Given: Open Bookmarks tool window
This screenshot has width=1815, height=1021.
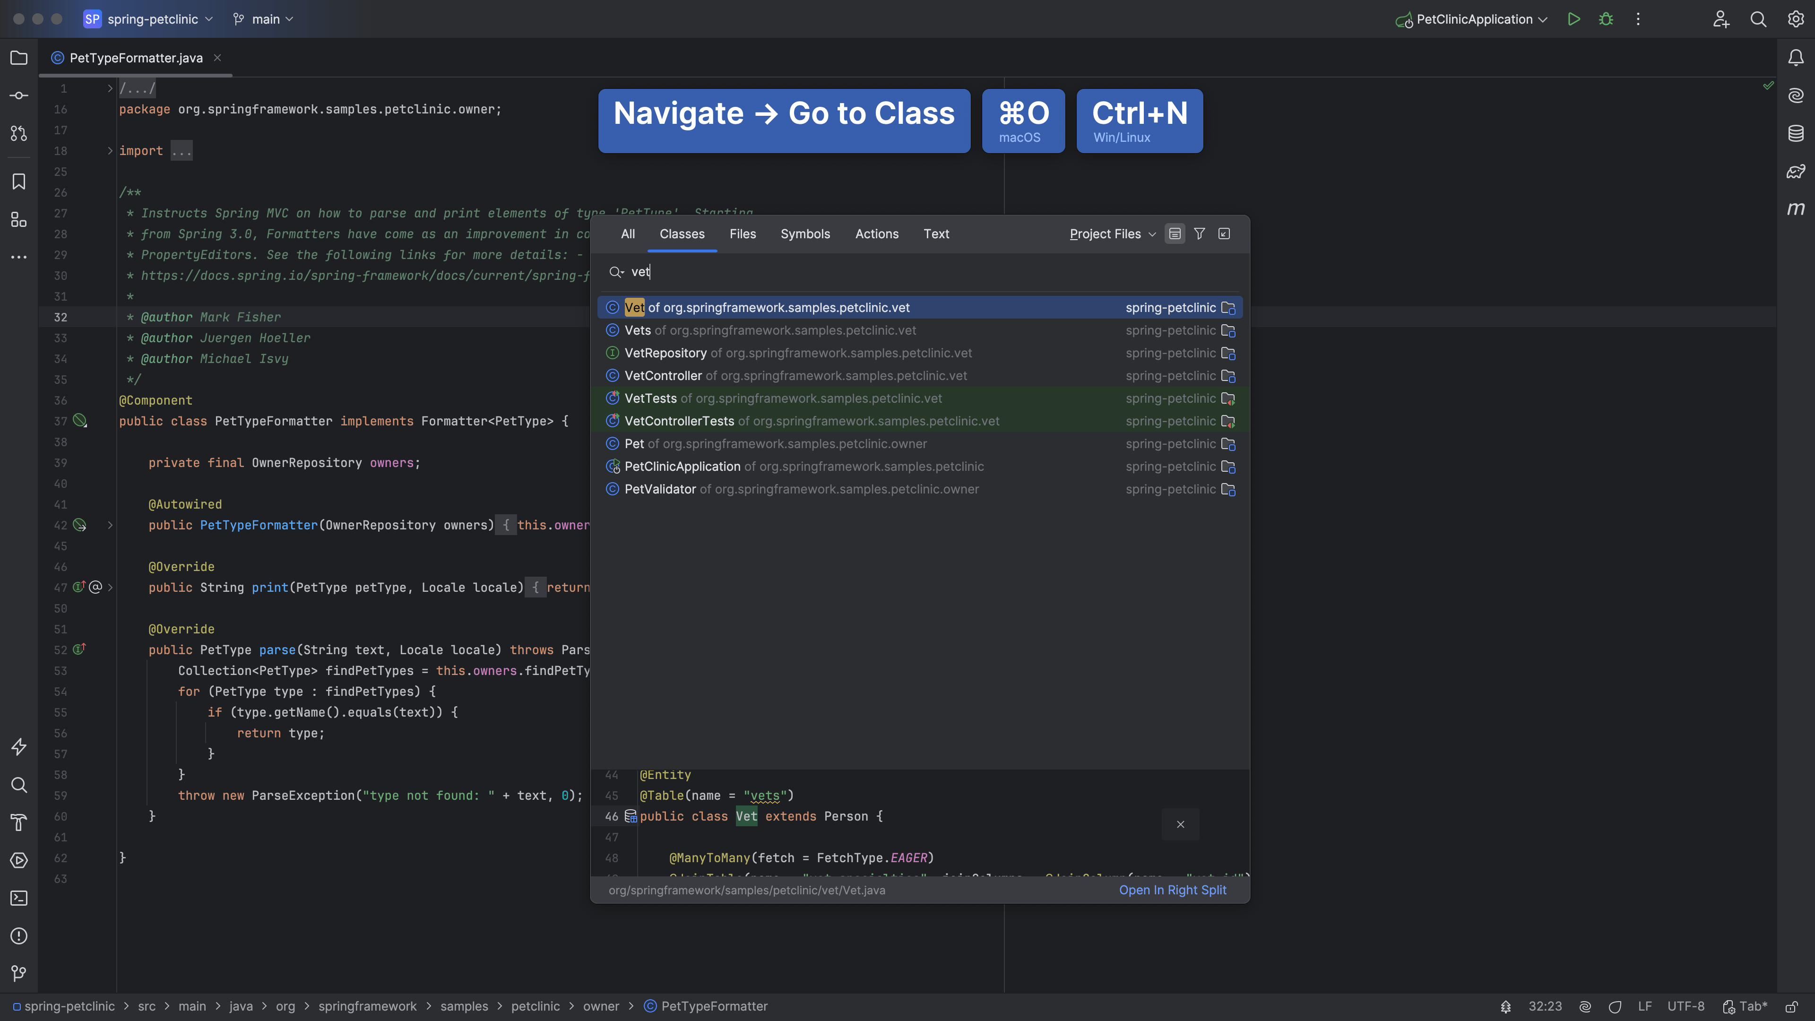Looking at the screenshot, I should (x=19, y=182).
